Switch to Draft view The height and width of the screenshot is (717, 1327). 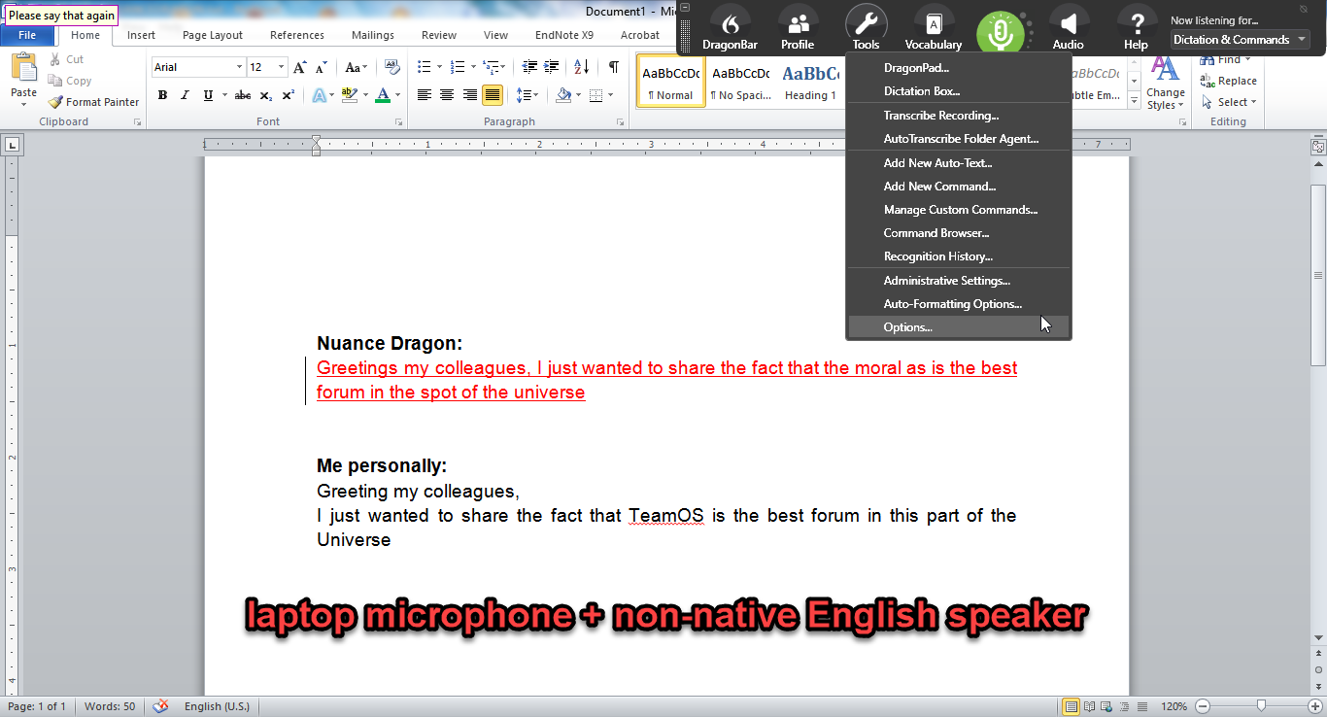[x=1142, y=706]
